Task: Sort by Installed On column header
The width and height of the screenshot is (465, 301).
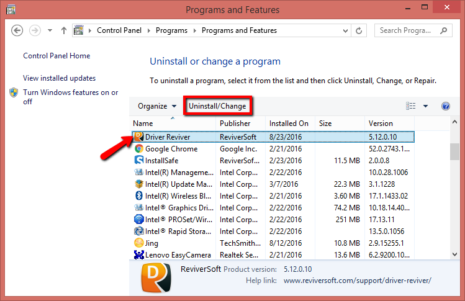Action: [x=290, y=124]
